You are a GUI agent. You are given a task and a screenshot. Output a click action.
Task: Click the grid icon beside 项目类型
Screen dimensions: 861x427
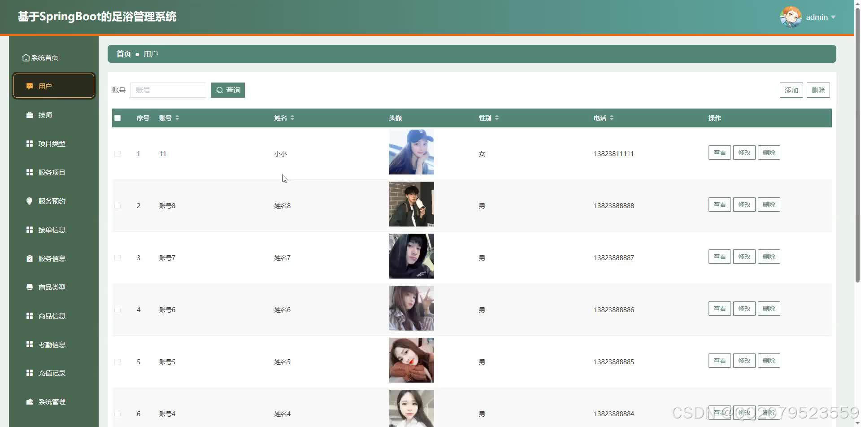(x=30, y=144)
